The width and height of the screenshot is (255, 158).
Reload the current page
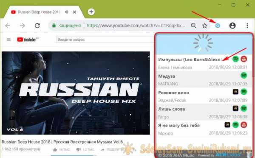click(37, 25)
